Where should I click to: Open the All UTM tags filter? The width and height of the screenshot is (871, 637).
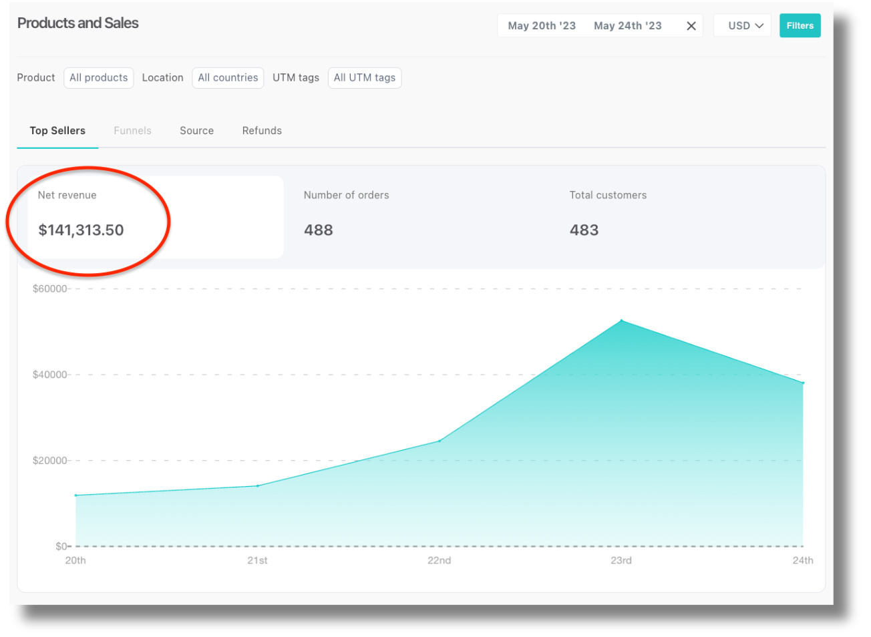click(364, 78)
